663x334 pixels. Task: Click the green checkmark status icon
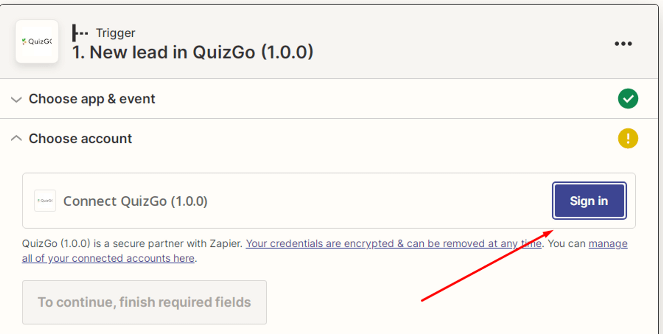[x=628, y=99]
